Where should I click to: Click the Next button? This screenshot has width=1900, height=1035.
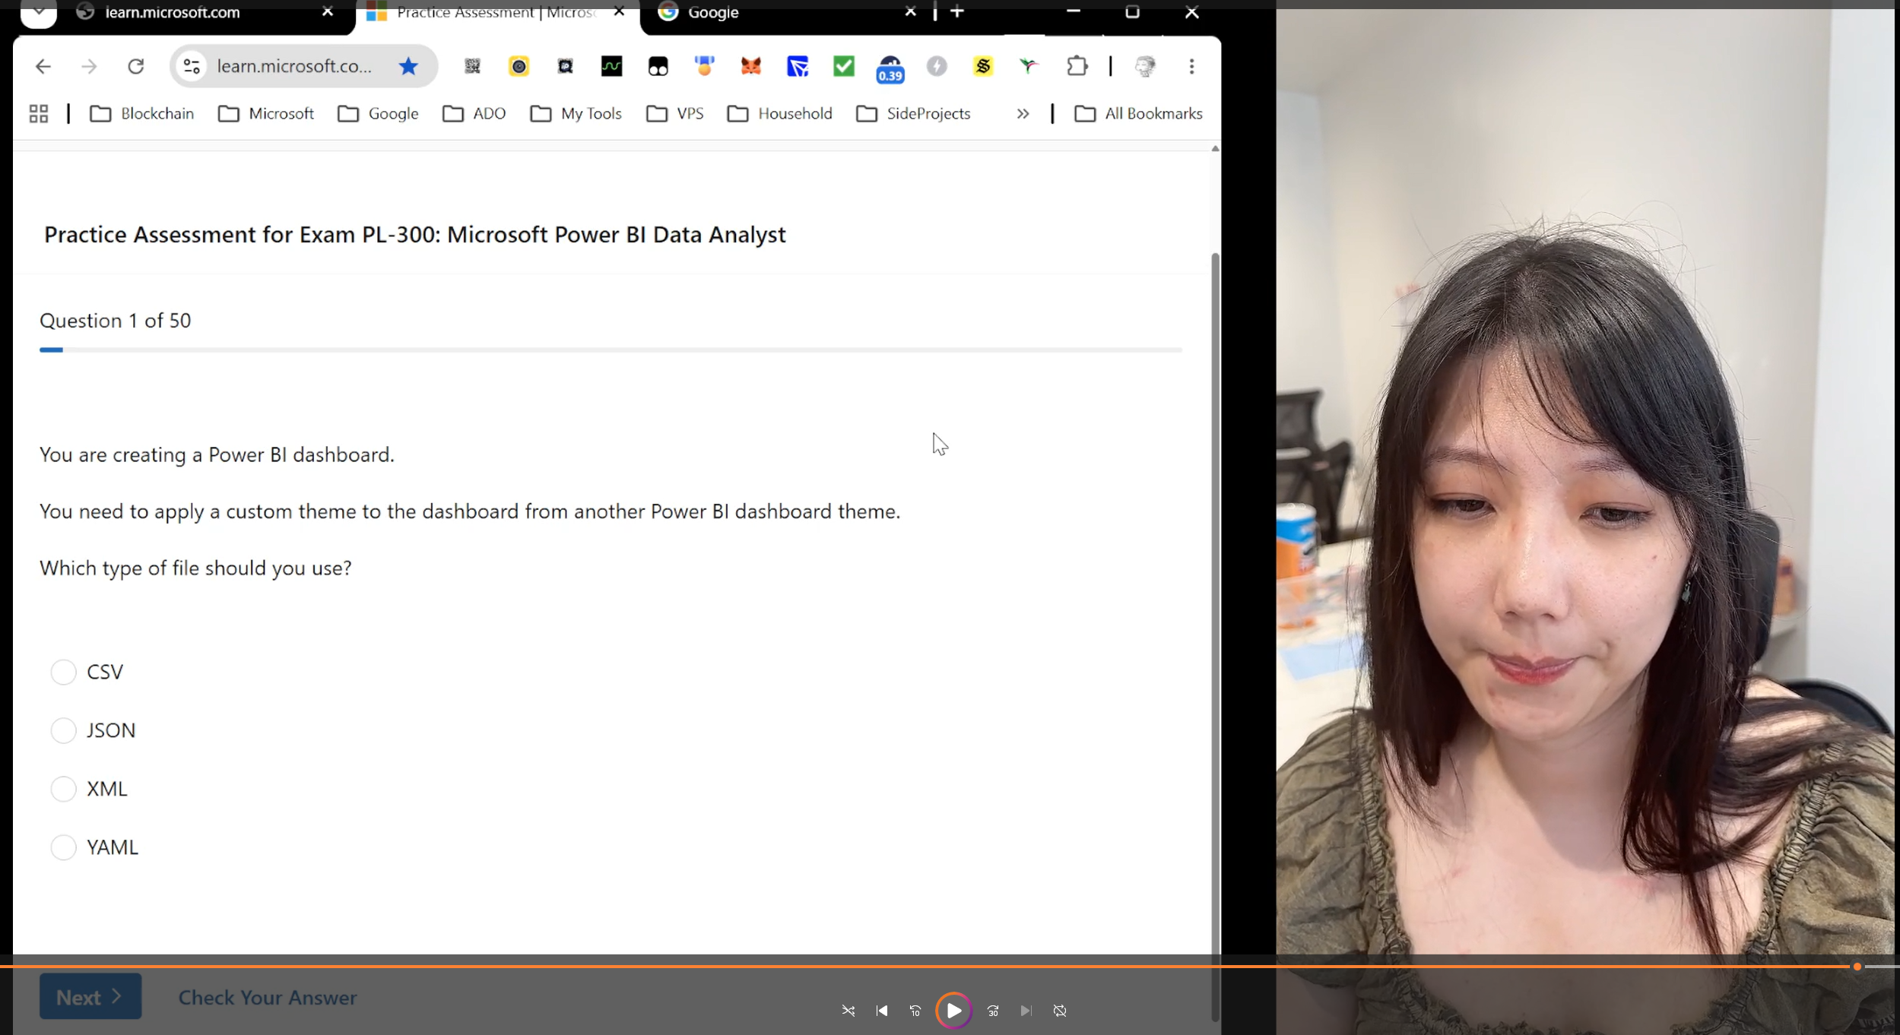click(90, 997)
